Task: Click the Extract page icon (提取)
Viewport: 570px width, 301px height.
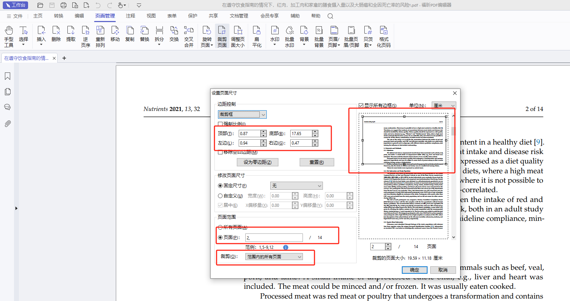Action: 71,34
